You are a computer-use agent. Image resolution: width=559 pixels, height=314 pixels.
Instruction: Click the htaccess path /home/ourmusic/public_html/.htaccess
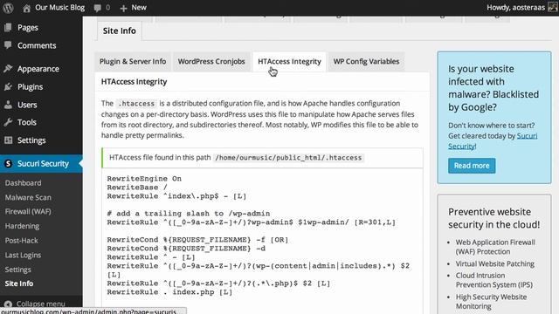tap(288, 158)
